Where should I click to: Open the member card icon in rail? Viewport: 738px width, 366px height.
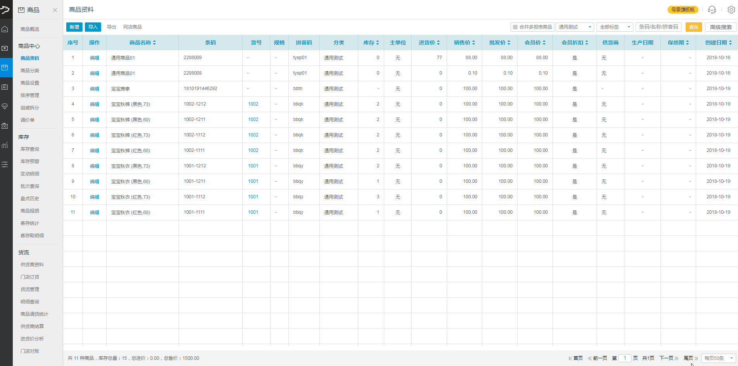coord(5,87)
